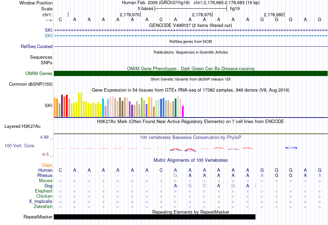328x225 pixels.
Task: Click the RefSeq Curated intron line
Action: (x=191, y=46)
